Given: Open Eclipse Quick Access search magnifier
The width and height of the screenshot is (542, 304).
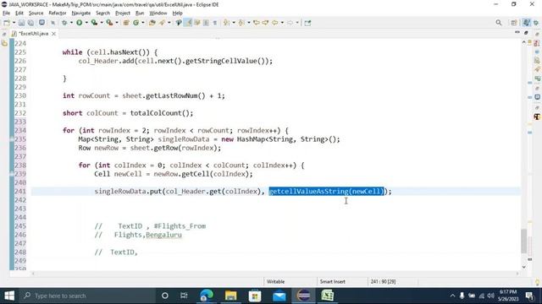Looking at the screenshot, I should (x=499, y=23).
